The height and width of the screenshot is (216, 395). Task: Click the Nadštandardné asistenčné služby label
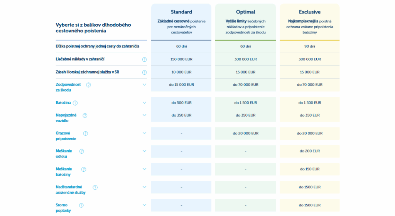pos(71,189)
